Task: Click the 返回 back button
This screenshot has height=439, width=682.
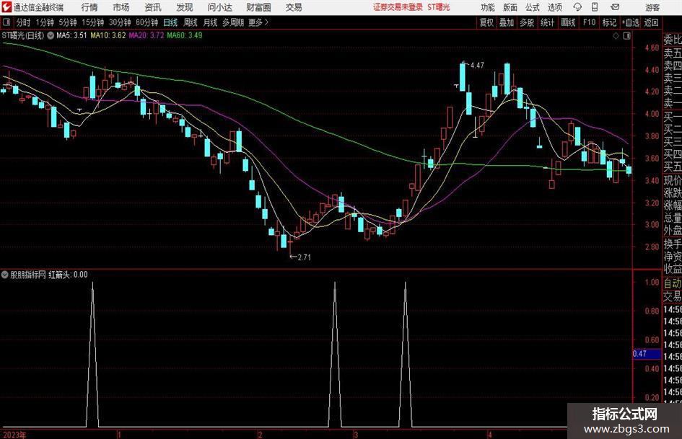Action: [x=651, y=22]
